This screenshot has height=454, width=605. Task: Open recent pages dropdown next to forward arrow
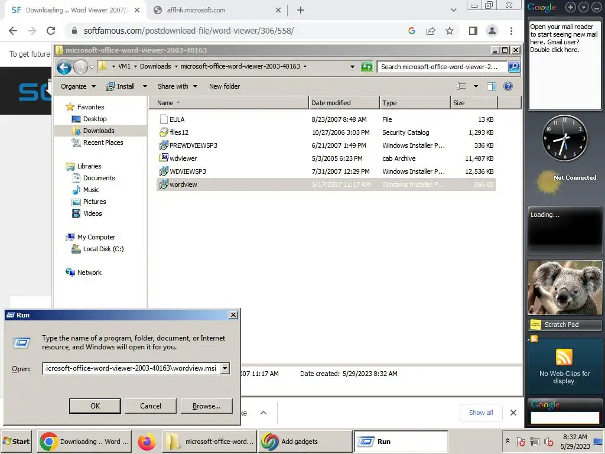pyautogui.click(x=92, y=67)
